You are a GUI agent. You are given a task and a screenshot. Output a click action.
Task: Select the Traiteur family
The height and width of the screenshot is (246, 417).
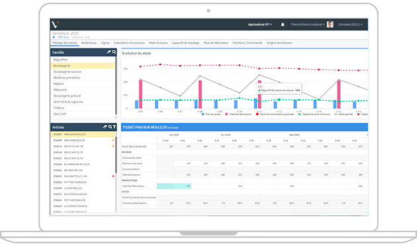pos(83,107)
